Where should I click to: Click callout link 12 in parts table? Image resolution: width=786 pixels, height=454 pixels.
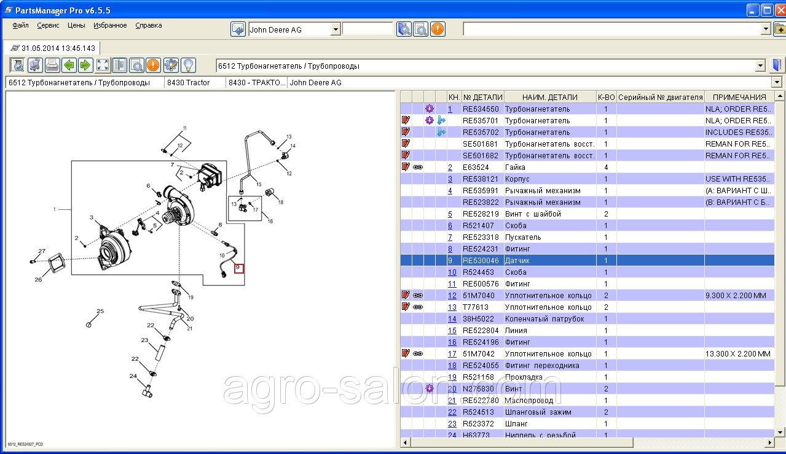pyautogui.click(x=452, y=296)
